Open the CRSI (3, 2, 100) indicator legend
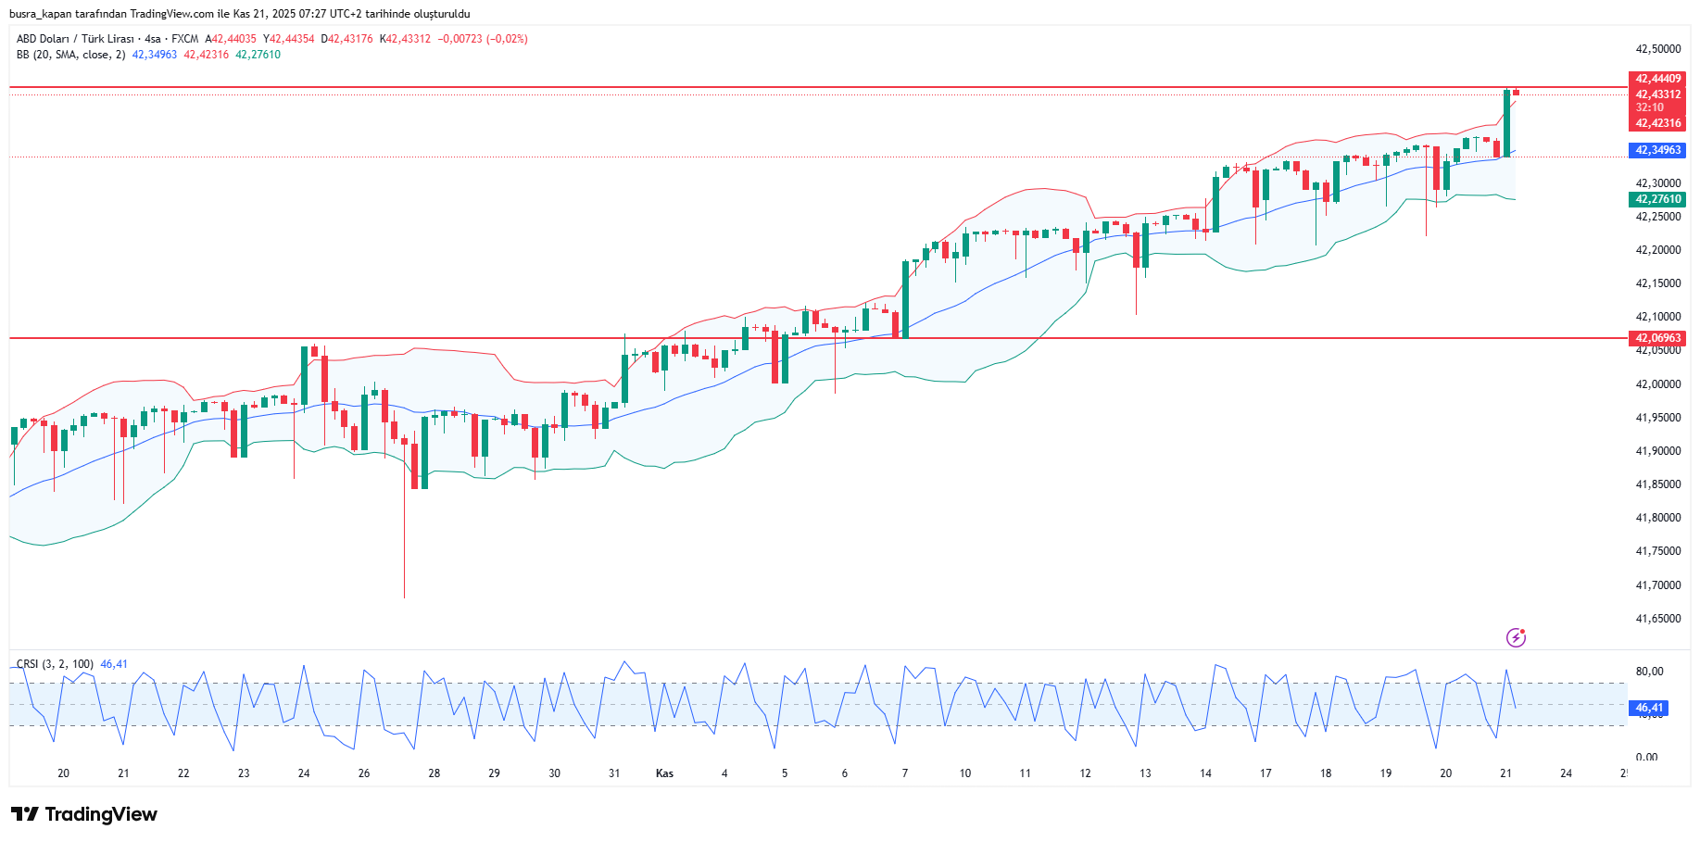This screenshot has width=1700, height=842. tap(55, 664)
